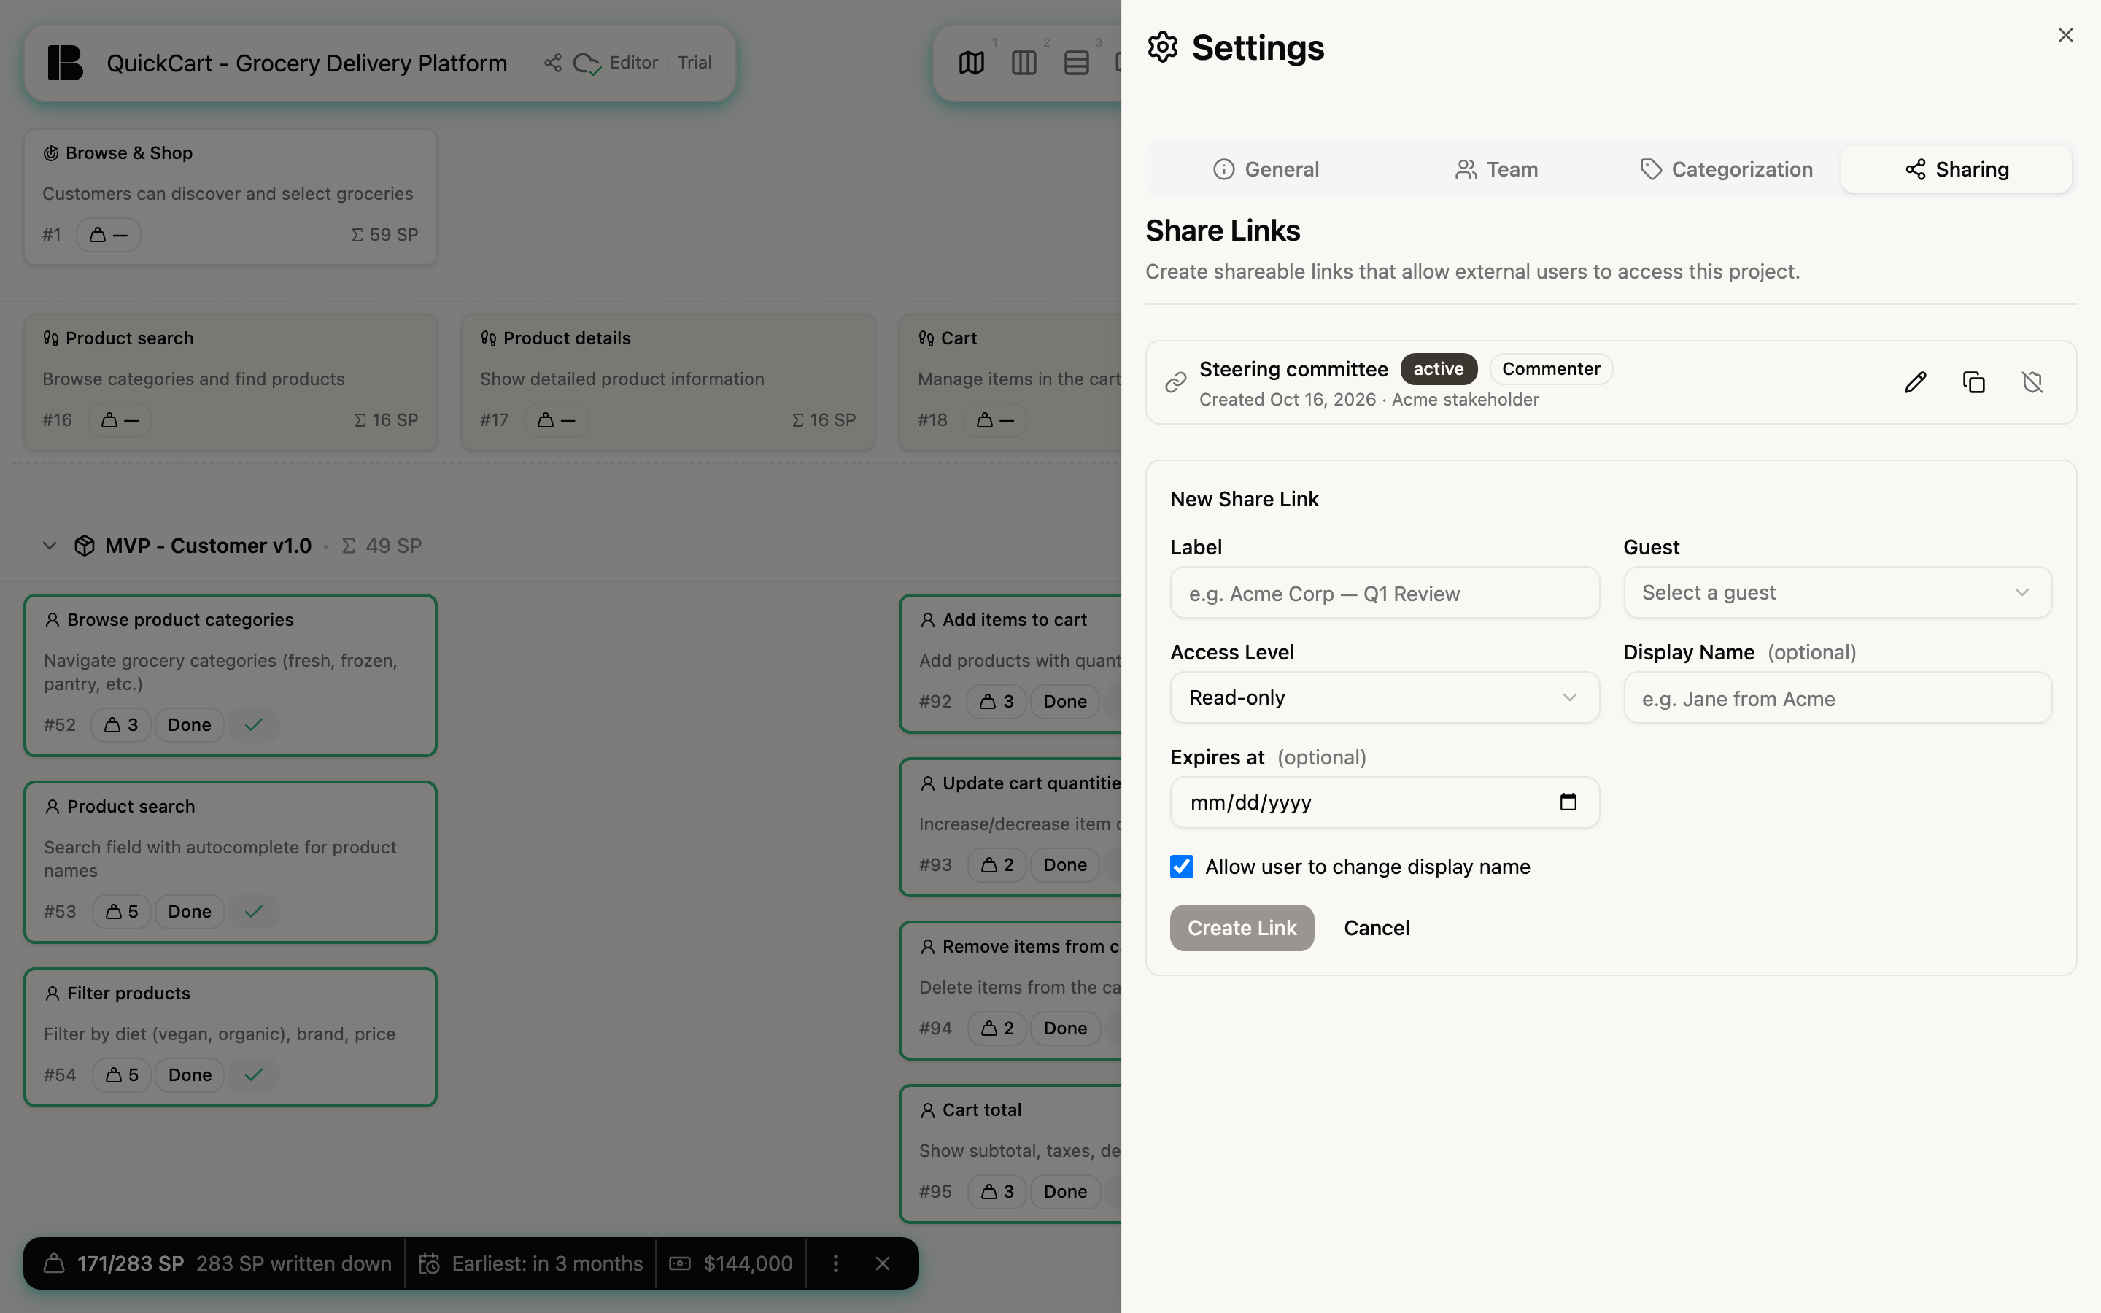Click the $144,000 budget indicator
The height and width of the screenshot is (1313, 2101).
(x=731, y=1263)
